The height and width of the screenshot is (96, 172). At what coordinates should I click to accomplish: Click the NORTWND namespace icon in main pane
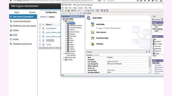[92, 24]
